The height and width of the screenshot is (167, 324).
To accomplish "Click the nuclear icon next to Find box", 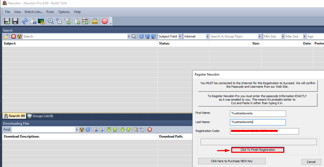I will click(82, 129).
